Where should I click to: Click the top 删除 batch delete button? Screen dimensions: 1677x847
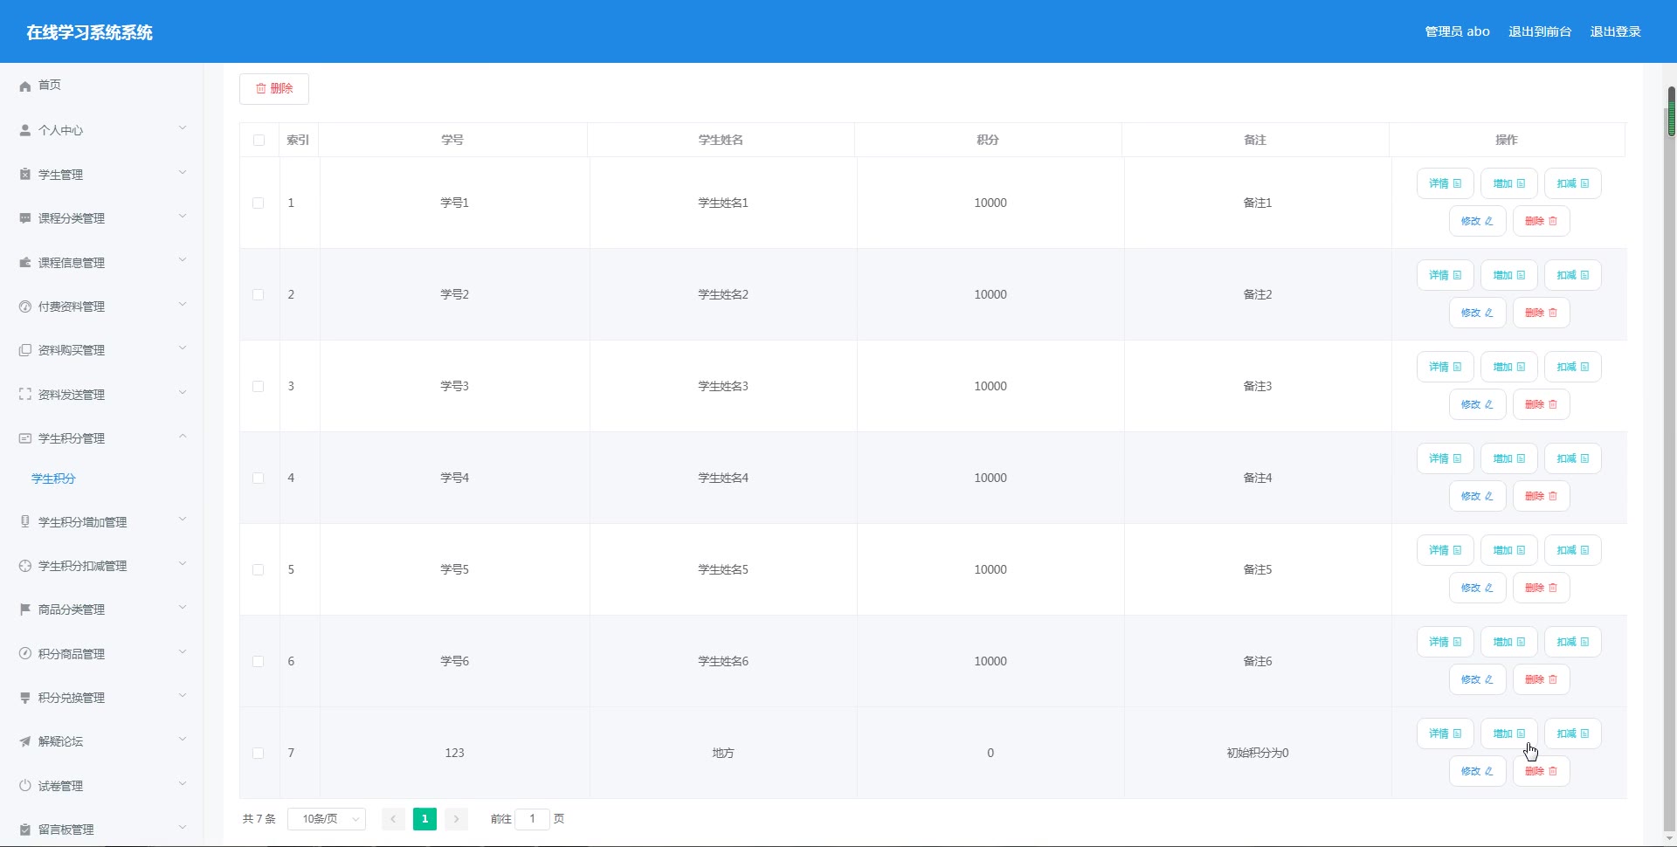(x=274, y=88)
